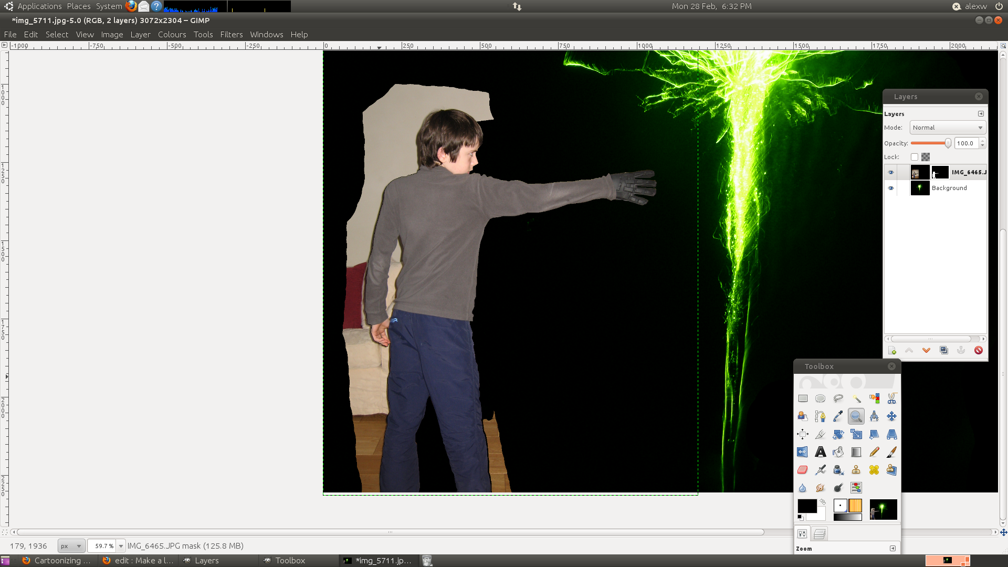
Task: Duplicate the selected layer
Action: pos(944,351)
